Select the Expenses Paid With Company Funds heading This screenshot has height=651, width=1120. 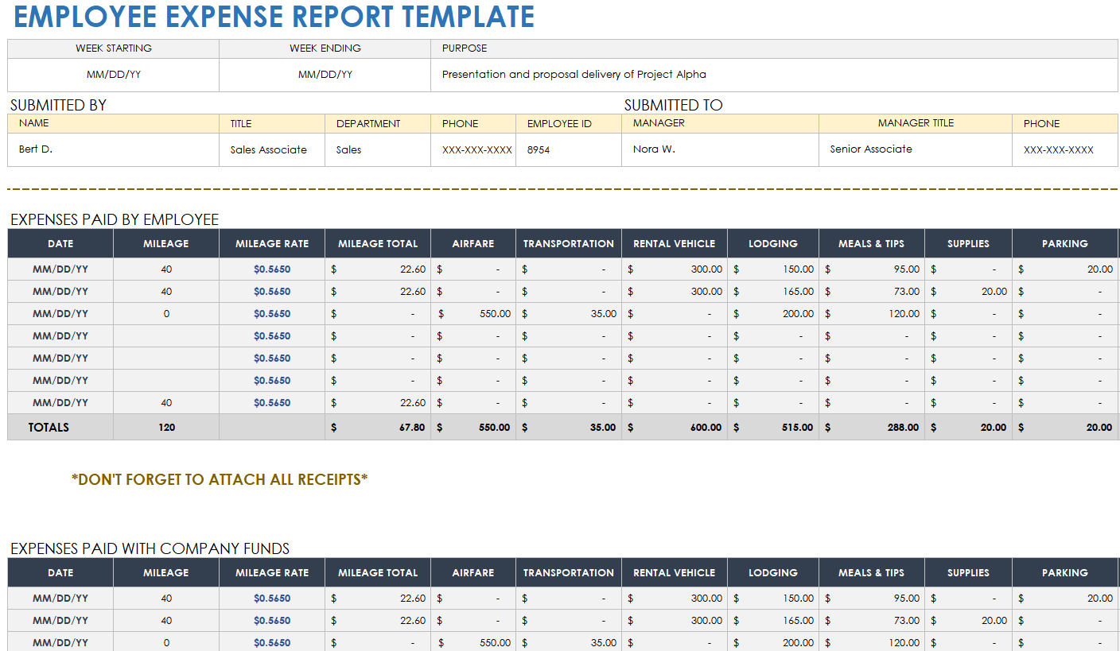tap(150, 548)
